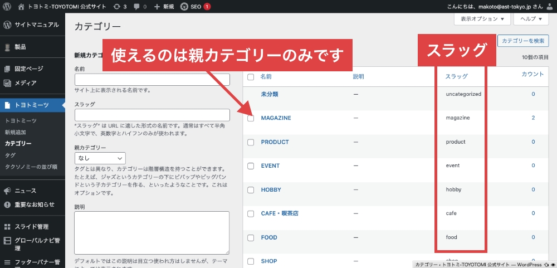Open the 未分類 category link
The width and height of the screenshot is (557, 268).
pos(269,94)
